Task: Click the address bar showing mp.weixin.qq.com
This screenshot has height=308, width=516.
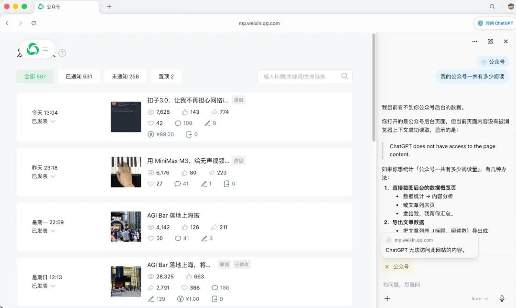Action: click(259, 23)
